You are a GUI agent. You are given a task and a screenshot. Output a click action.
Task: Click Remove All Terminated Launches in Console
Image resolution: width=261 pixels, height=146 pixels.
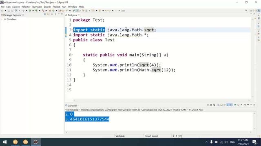click(x=214, y=105)
